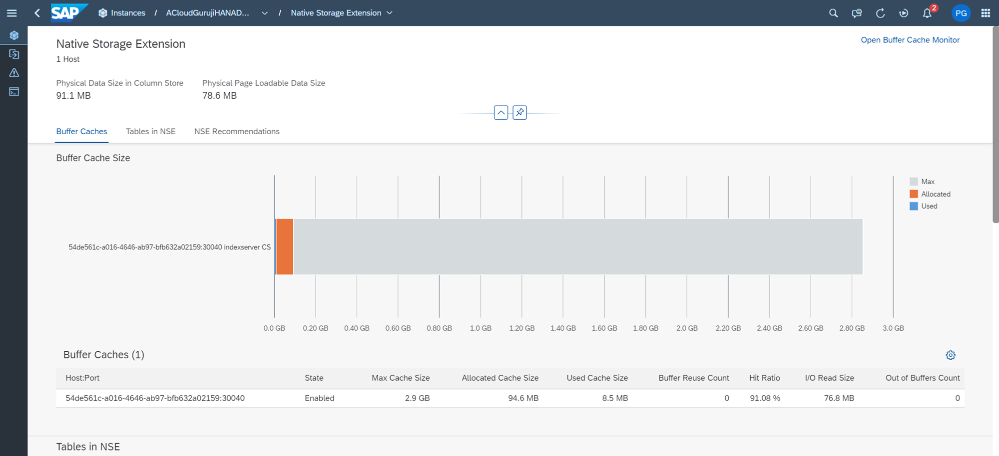
Task: Open the notifications bell
Action: [927, 13]
